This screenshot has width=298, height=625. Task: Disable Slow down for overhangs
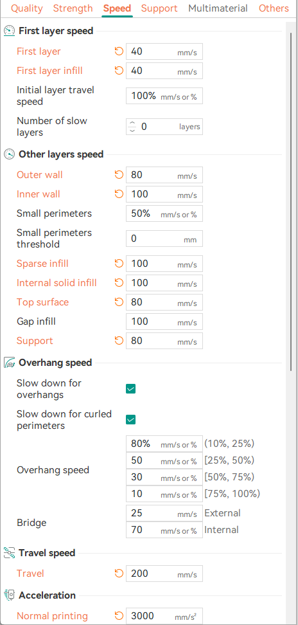[130, 388]
